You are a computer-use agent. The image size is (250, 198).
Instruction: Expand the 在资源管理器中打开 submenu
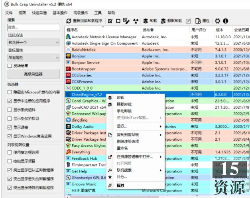click(x=136, y=157)
